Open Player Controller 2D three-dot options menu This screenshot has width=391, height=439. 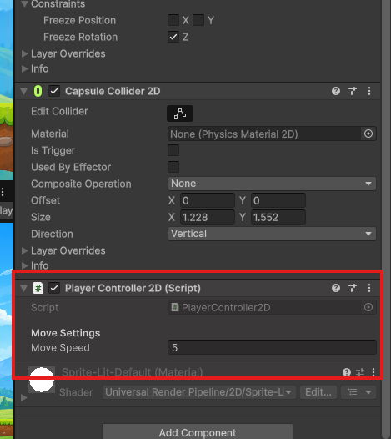point(369,288)
